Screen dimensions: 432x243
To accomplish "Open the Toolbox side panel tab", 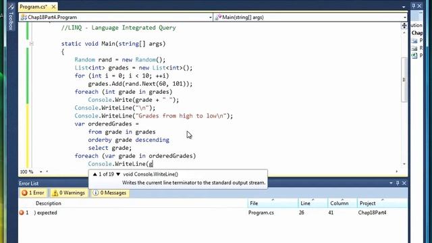I will (x=11, y=17).
